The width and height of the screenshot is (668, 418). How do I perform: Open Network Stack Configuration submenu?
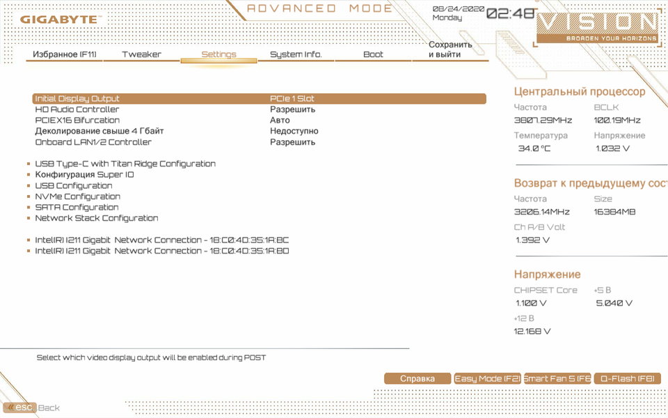coord(97,218)
